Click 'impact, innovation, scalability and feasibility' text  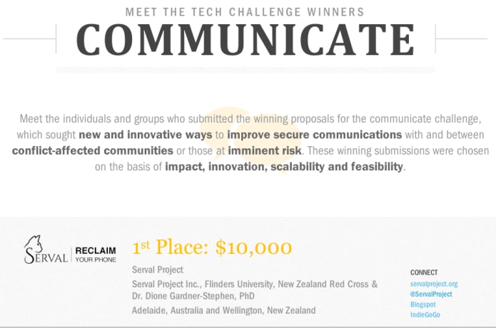point(284,168)
